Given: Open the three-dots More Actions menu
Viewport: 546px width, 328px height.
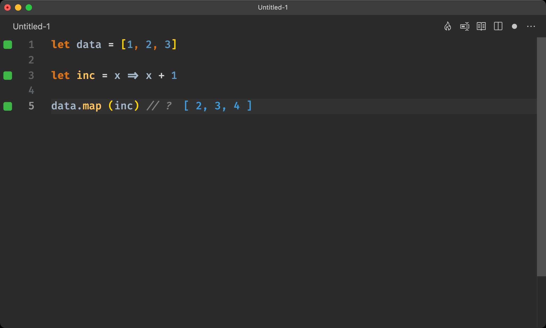Looking at the screenshot, I should pos(531,26).
